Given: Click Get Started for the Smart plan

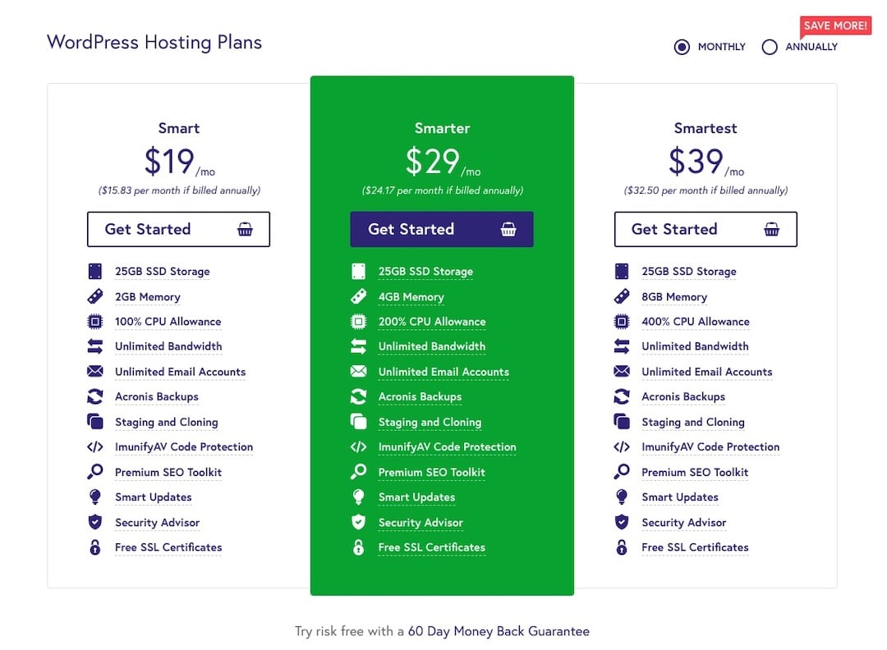Looking at the screenshot, I should point(178,229).
